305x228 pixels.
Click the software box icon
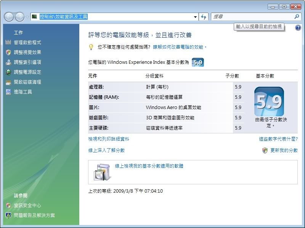click(x=102, y=172)
